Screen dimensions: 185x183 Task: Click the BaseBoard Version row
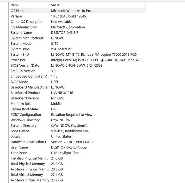point(77,98)
